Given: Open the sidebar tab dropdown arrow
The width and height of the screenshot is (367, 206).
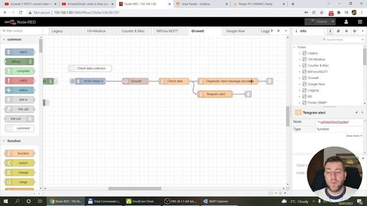Looking at the screenshot, I should coord(362,31).
